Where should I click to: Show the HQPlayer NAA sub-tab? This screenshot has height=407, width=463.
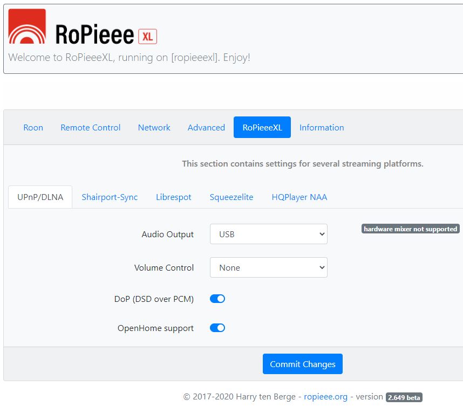[x=299, y=197]
